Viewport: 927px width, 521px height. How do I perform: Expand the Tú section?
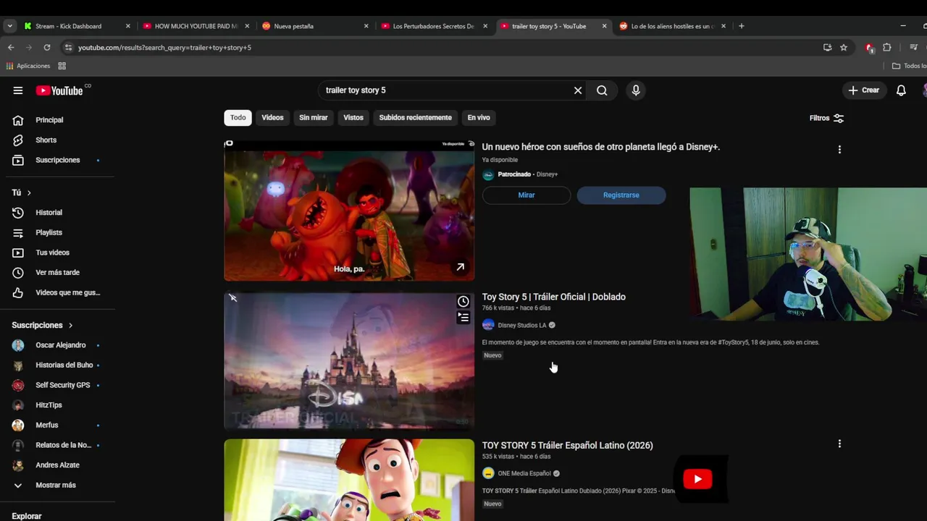coord(22,192)
